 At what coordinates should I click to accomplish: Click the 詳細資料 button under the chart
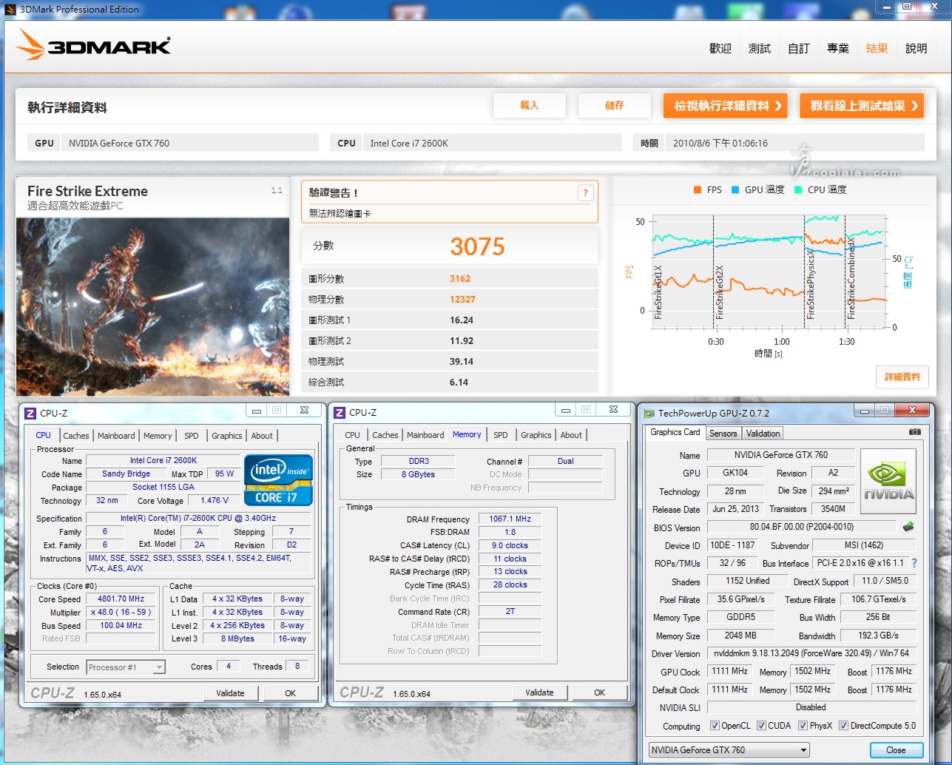coord(902,377)
